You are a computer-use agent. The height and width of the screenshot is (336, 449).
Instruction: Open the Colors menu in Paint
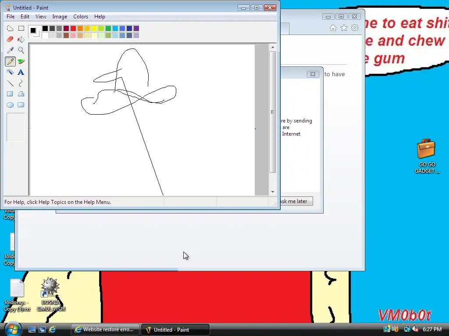81,17
